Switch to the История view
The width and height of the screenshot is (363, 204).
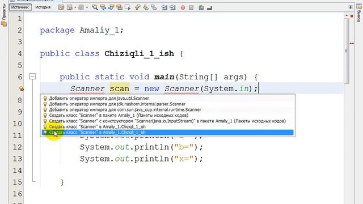tap(43, 7)
